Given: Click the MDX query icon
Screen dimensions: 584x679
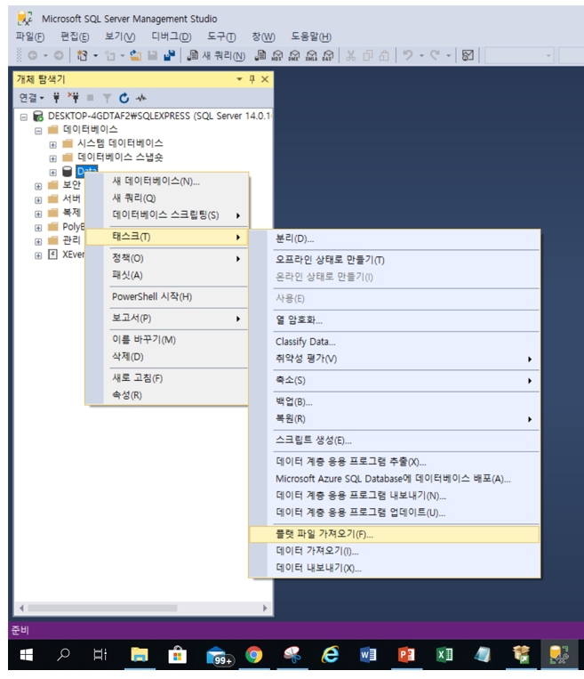Looking at the screenshot, I should pyautogui.click(x=276, y=55).
